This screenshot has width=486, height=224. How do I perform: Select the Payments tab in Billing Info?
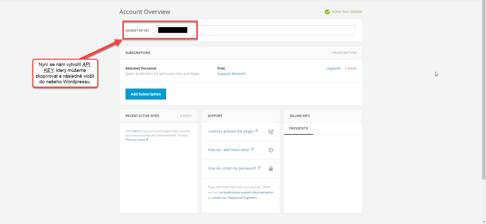(298, 128)
